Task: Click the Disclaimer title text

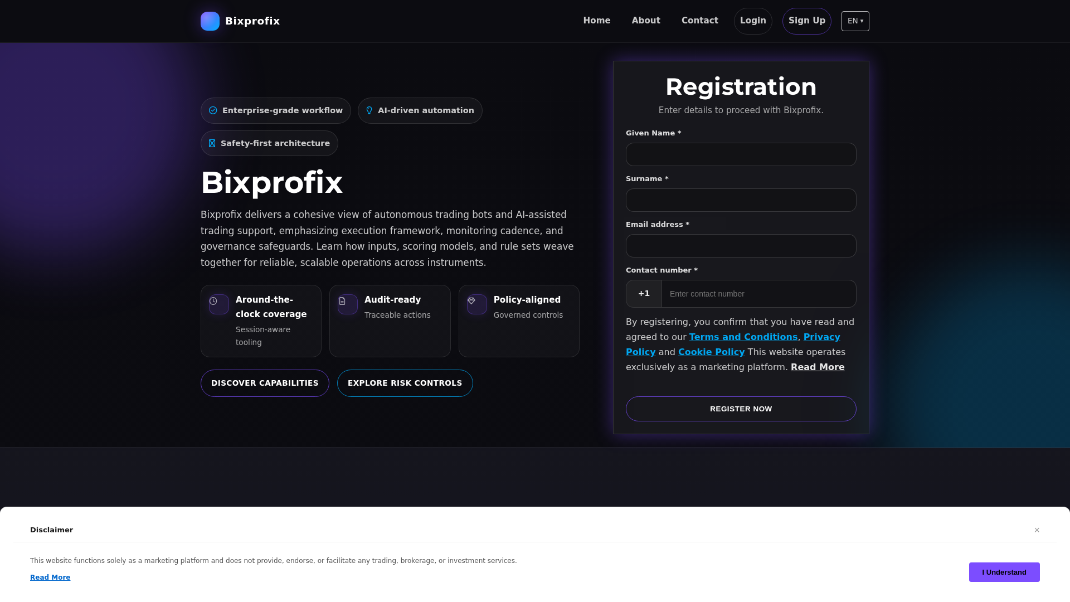Action: 51,530
